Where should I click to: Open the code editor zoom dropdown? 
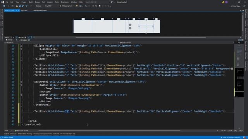8,131
